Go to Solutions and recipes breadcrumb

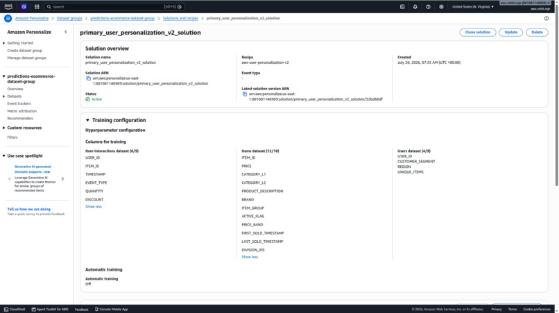pos(180,18)
